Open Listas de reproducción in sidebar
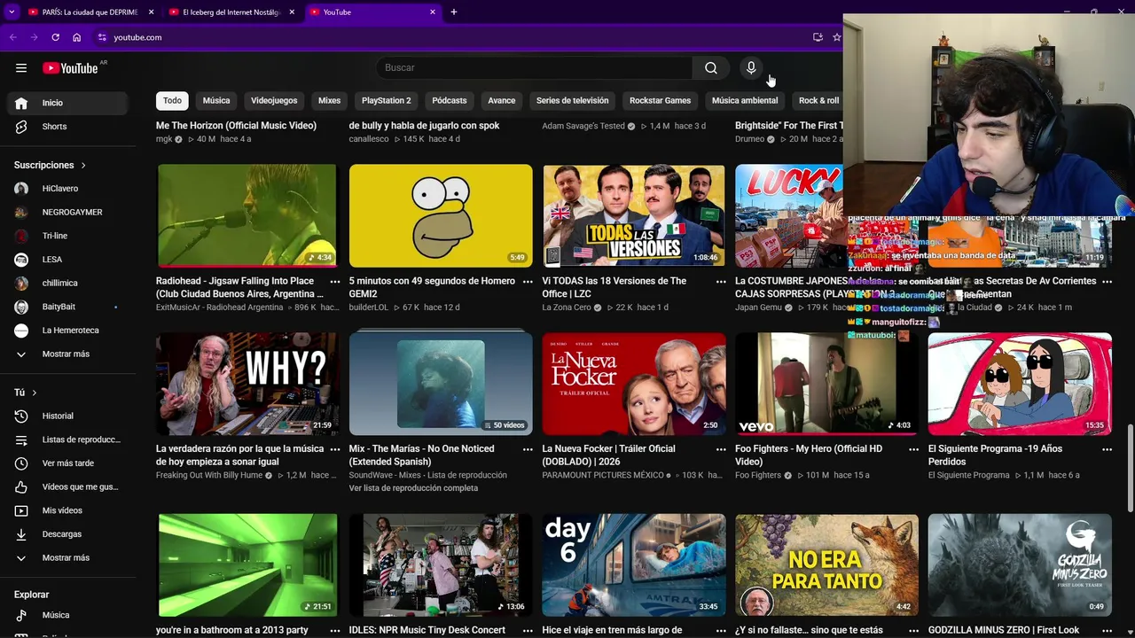Image resolution: width=1135 pixels, height=638 pixels. click(x=68, y=440)
